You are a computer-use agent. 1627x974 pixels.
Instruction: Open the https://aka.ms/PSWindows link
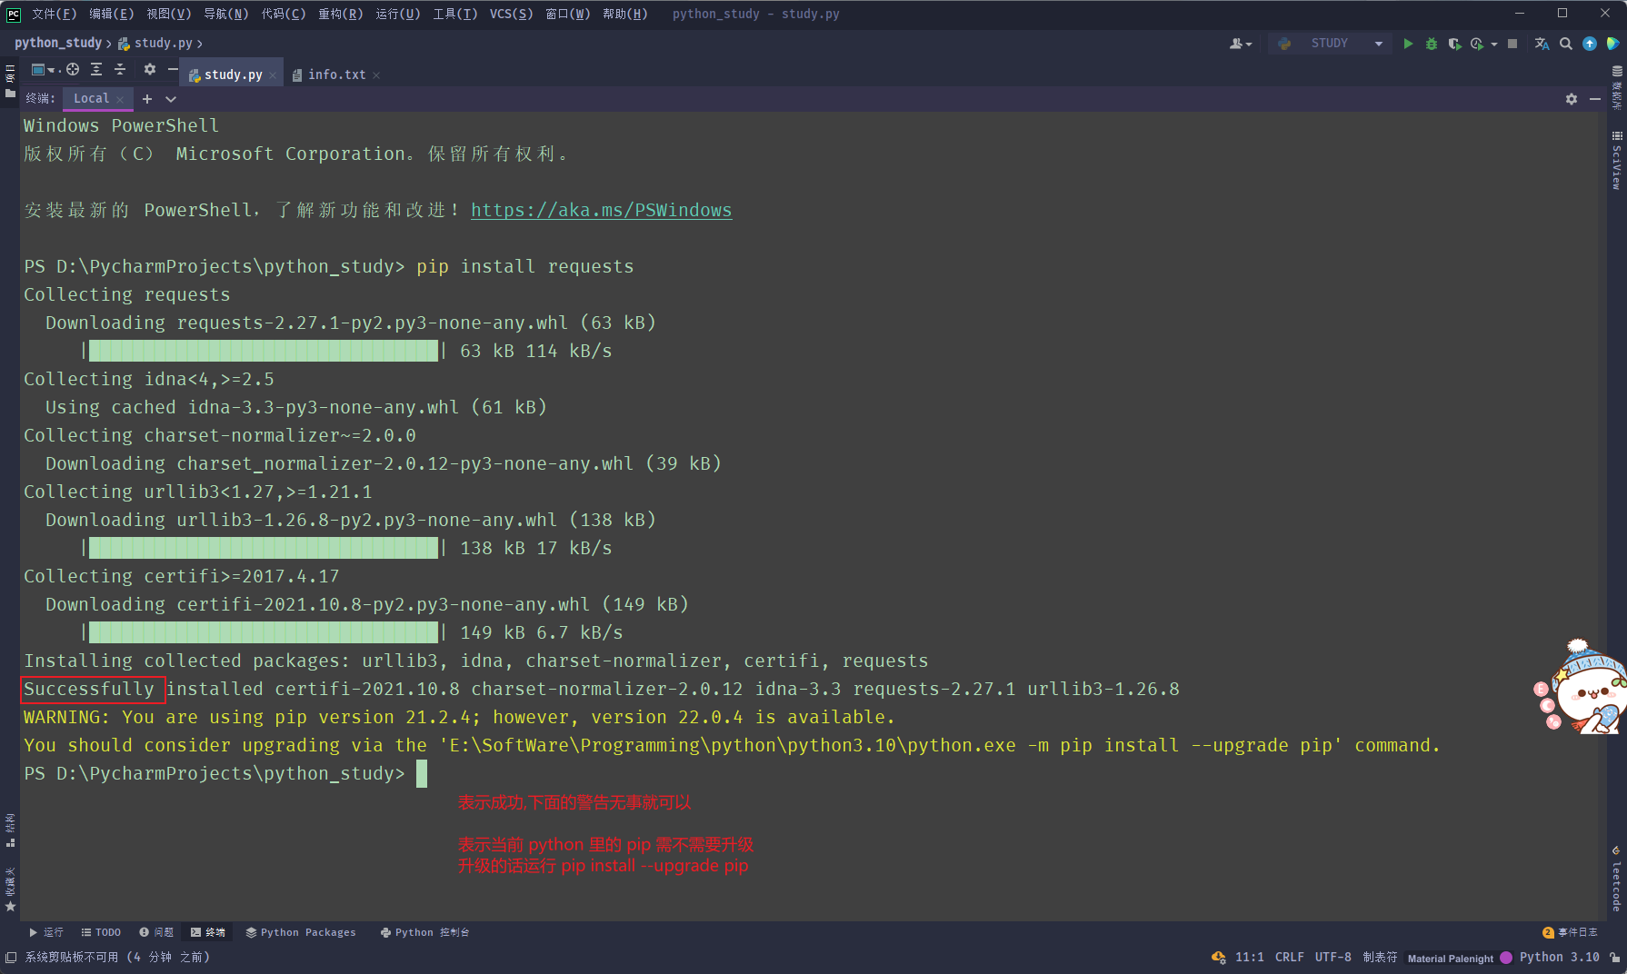tap(601, 210)
